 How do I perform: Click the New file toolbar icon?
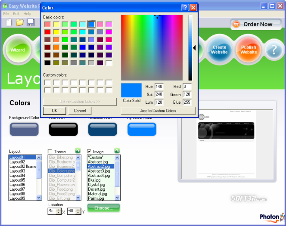click(9, 22)
